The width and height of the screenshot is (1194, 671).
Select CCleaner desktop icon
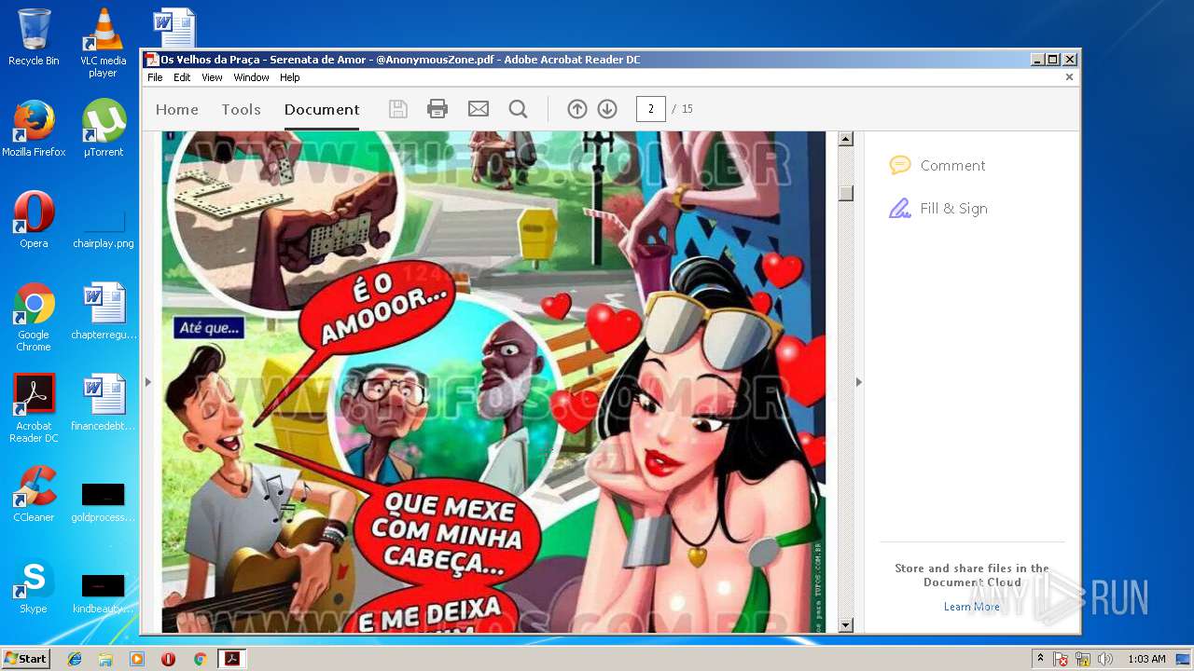tap(34, 494)
